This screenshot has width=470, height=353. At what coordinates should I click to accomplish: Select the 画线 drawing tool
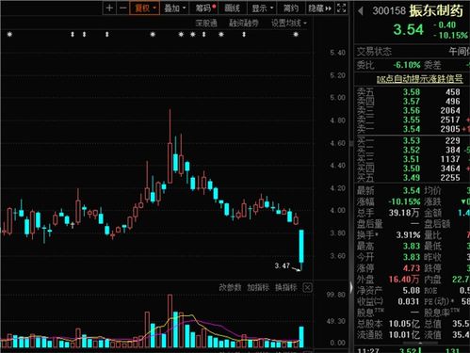tap(233, 8)
